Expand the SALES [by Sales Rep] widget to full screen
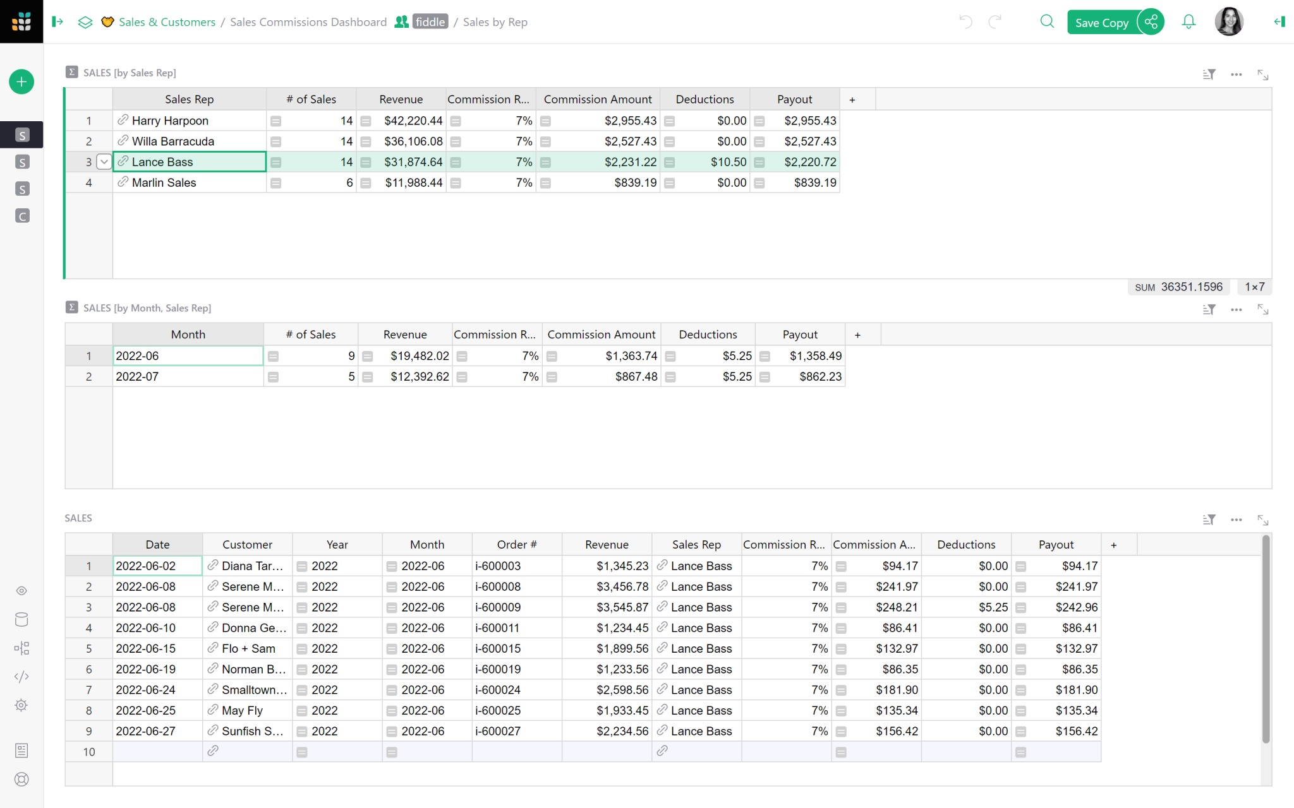The height and width of the screenshot is (808, 1294). (1262, 74)
